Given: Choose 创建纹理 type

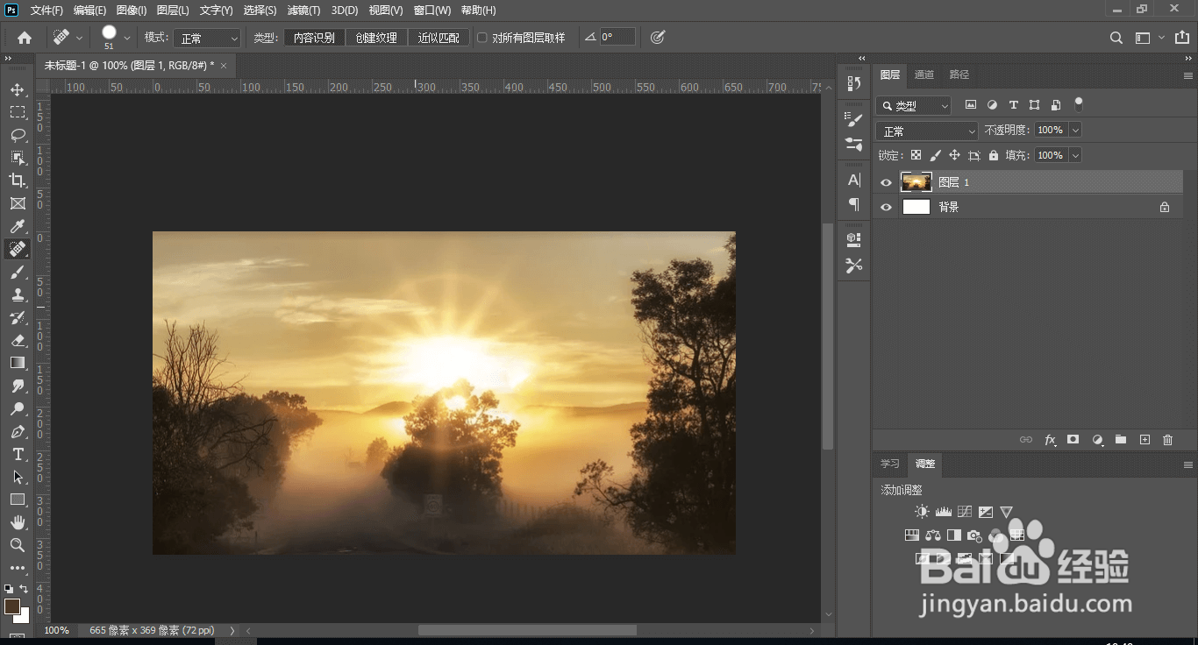Looking at the screenshot, I should tap(376, 38).
